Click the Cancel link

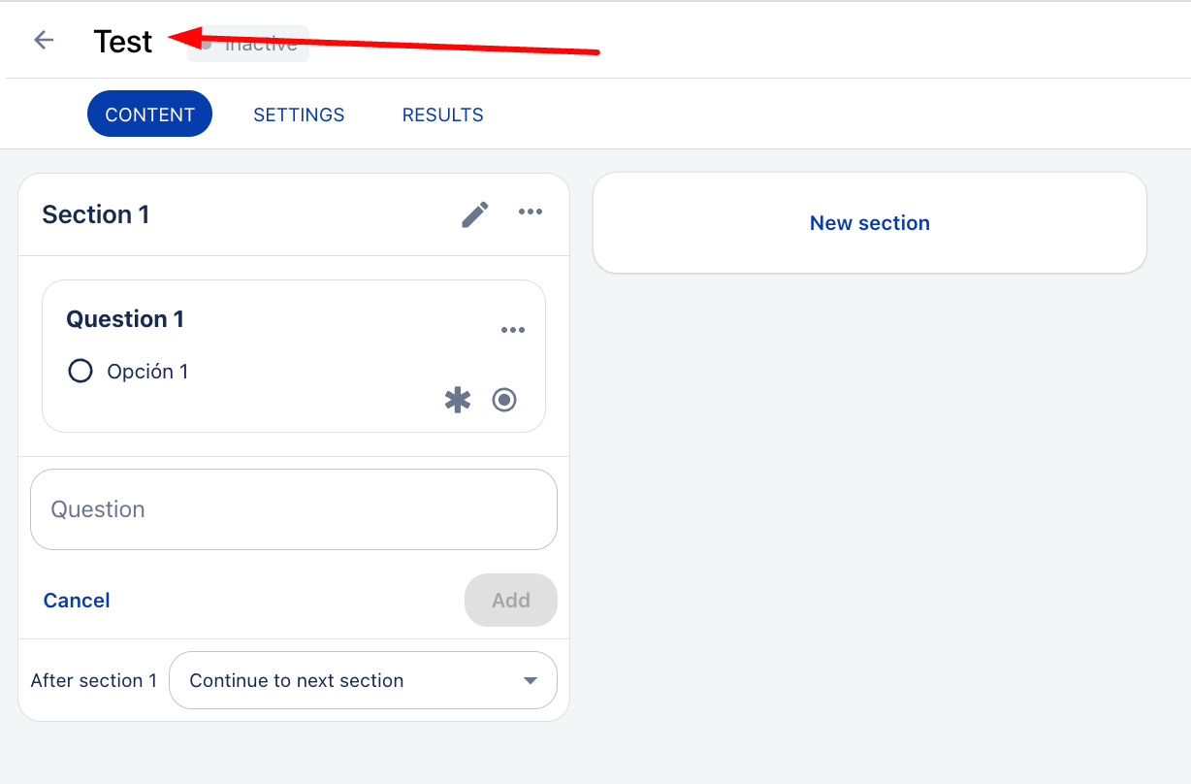77,601
